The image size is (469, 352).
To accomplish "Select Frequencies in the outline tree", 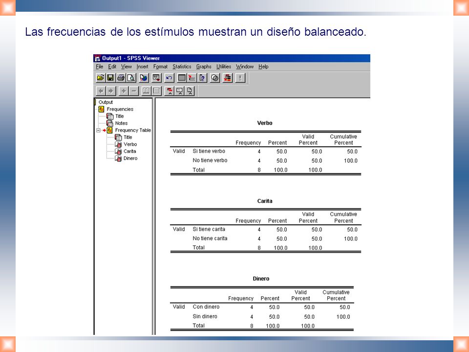I will 120,109.
